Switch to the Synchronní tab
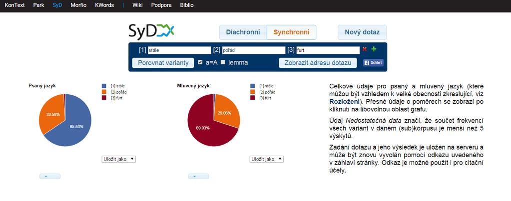The image size is (511, 201). pos(291,32)
